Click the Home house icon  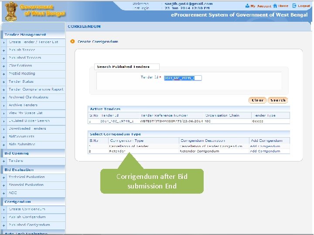coord(275,6)
